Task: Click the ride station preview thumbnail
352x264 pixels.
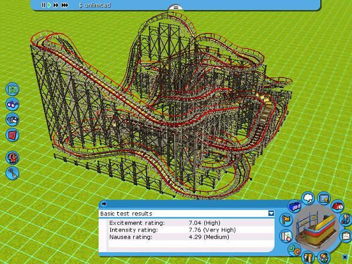Action: (316, 228)
